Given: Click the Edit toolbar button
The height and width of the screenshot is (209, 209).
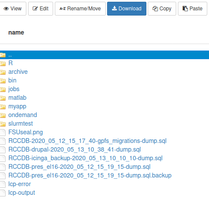Looking at the screenshot, I should [41, 9].
